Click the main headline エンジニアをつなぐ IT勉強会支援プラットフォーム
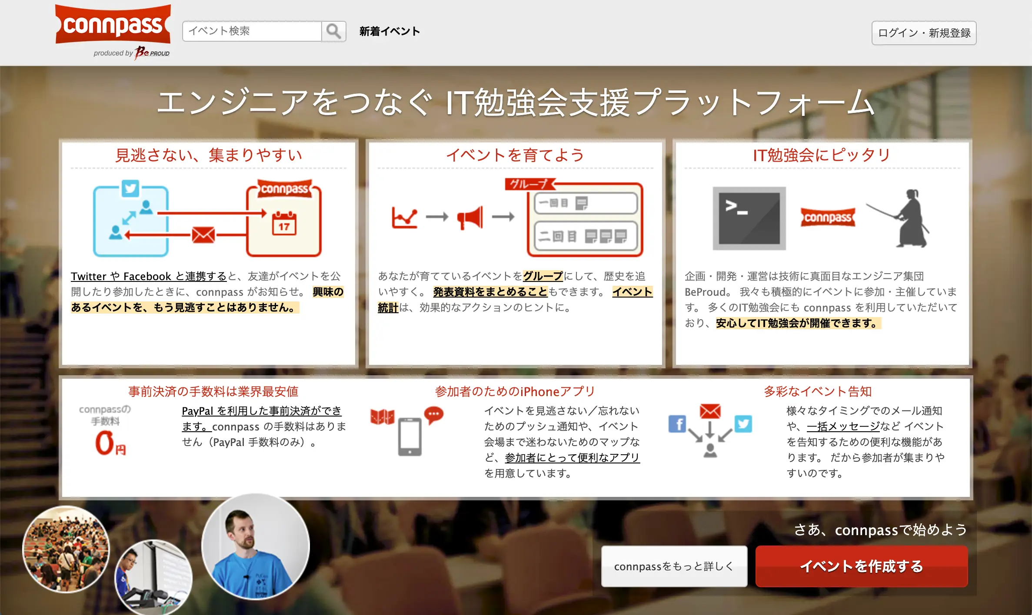This screenshot has height=615, width=1032. tap(516, 102)
